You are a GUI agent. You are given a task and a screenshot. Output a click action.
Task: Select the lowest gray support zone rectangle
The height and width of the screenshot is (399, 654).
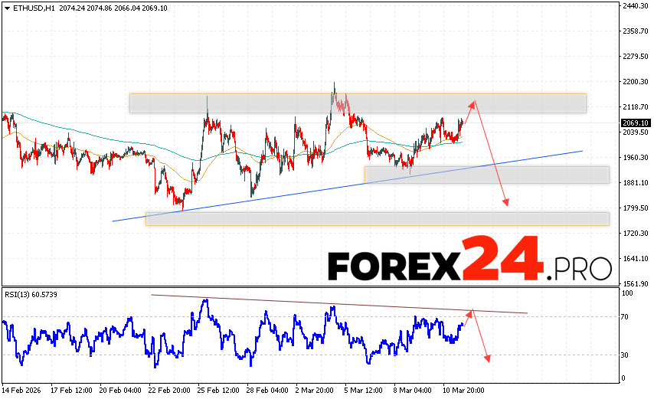click(x=377, y=219)
